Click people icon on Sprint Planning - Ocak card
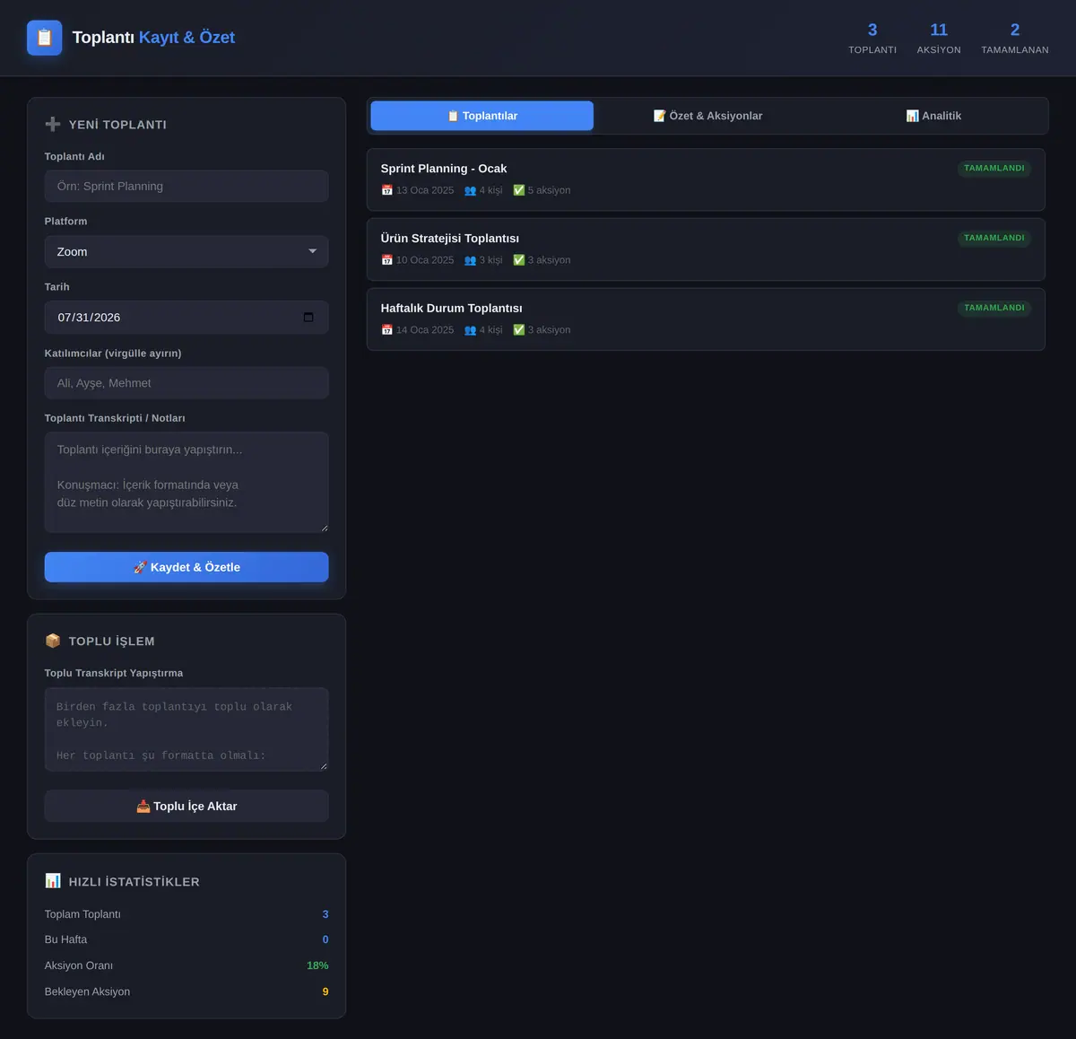Viewport: 1076px width, 1039px height. 470,190
